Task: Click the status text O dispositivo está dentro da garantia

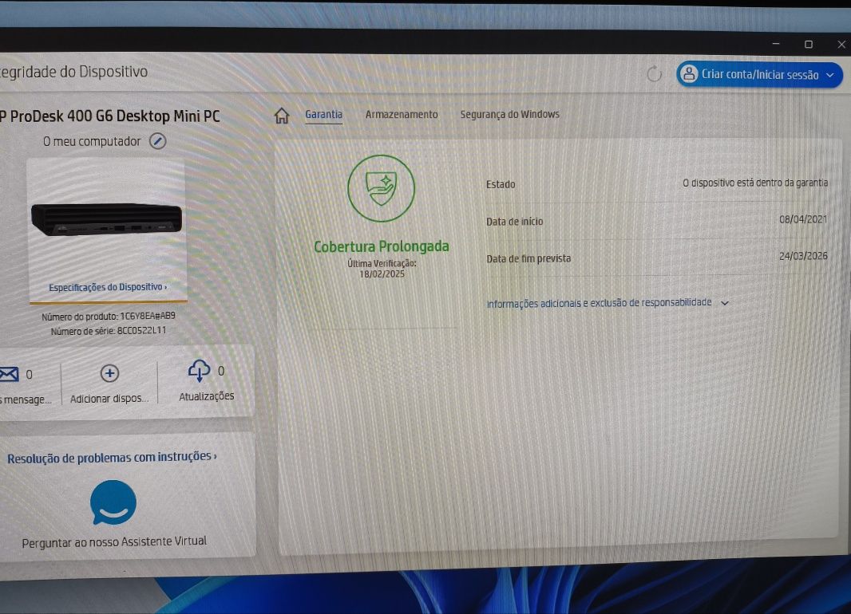Action: [755, 183]
